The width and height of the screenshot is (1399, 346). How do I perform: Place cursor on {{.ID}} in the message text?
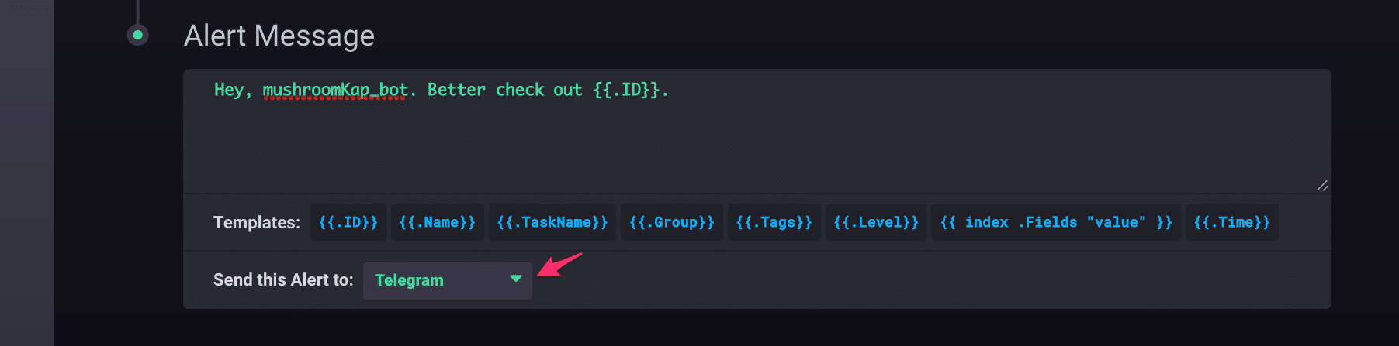(x=627, y=91)
